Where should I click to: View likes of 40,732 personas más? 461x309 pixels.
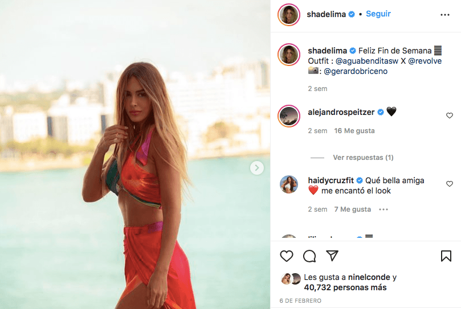click(x=345, y=287)
